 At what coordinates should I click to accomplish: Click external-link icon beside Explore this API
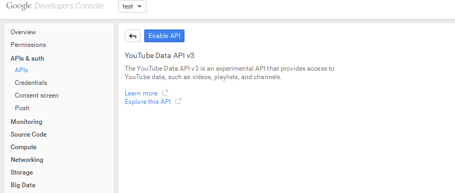click(x=179, y=101)
